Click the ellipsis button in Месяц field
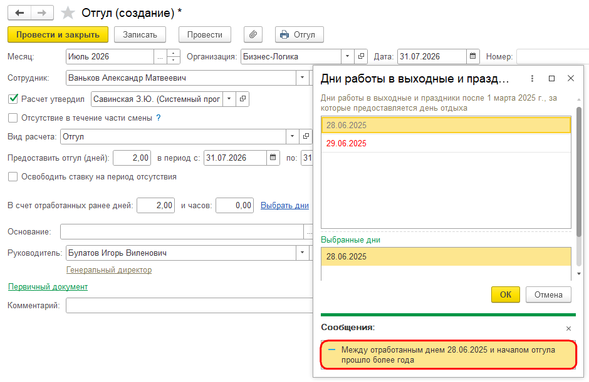589x382 pixels. [160, 57]
